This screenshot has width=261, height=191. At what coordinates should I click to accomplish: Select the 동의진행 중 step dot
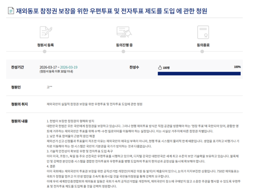coord(124,52)
